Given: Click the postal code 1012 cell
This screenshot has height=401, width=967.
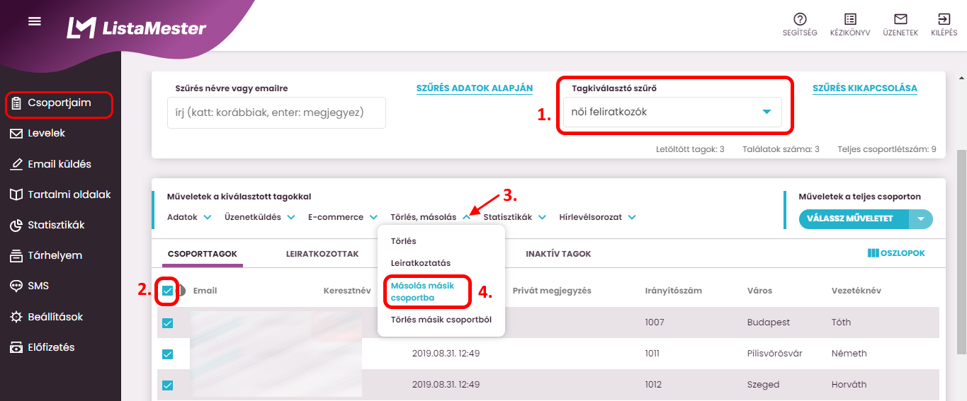Looking at the screenshot, I should pos(653,385).
